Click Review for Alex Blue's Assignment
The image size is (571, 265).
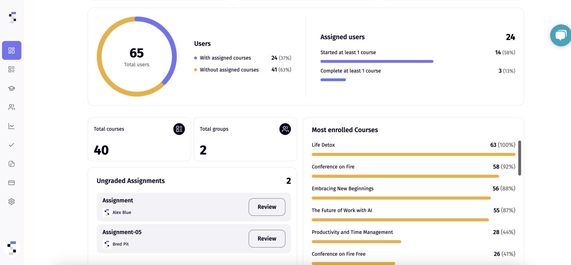click(x=267, y=207)
